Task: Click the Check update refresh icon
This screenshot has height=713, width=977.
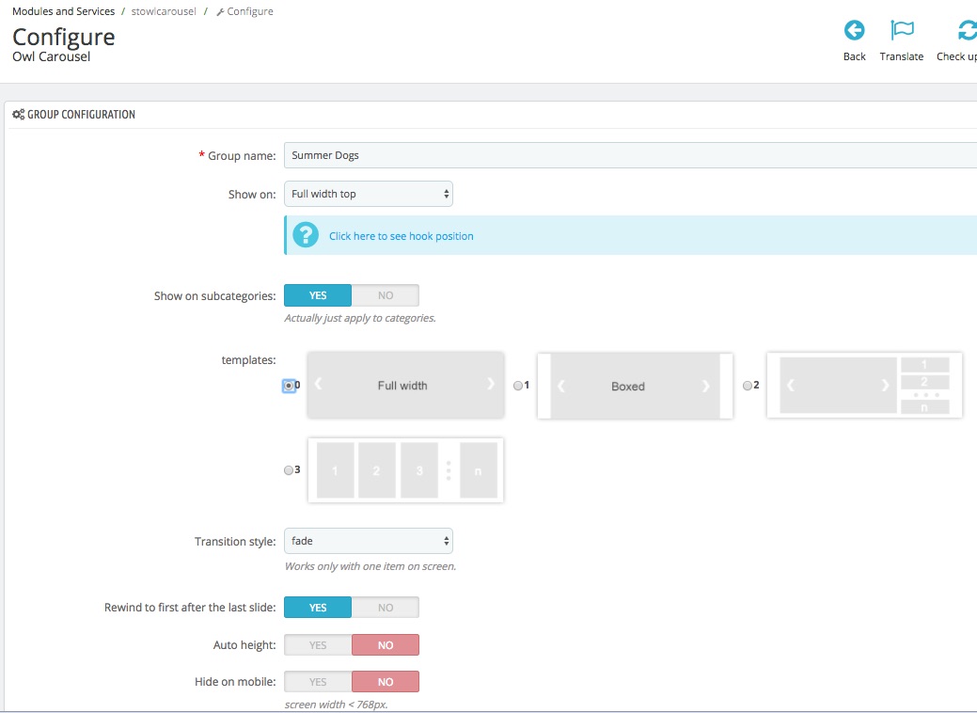Action: coord(966,31)
